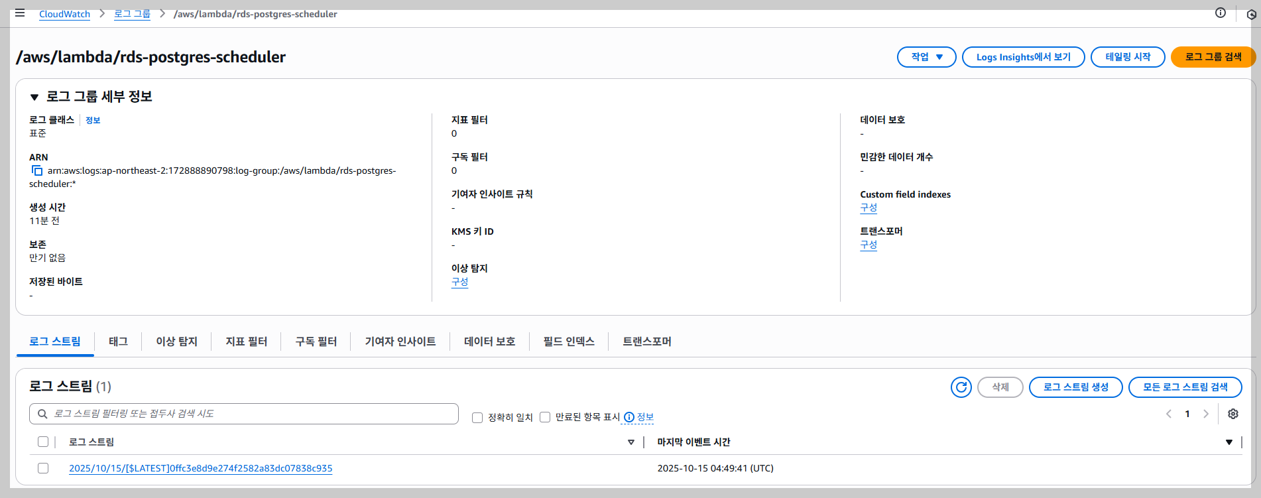Click the orange 로그 그룹 검색 button
This screenshot has height=498, width=1261.
[x=1213, y=57]
